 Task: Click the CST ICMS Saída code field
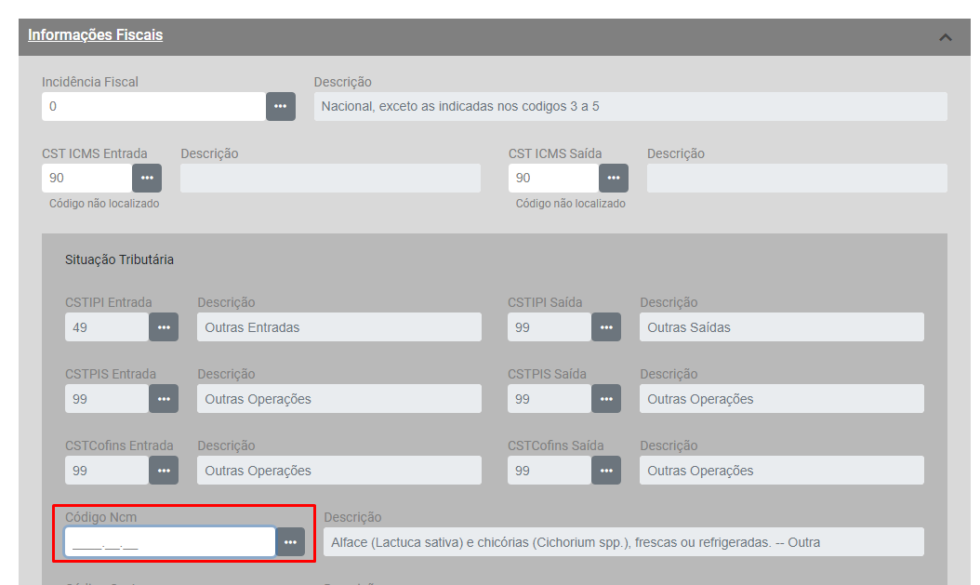(553, 178)
